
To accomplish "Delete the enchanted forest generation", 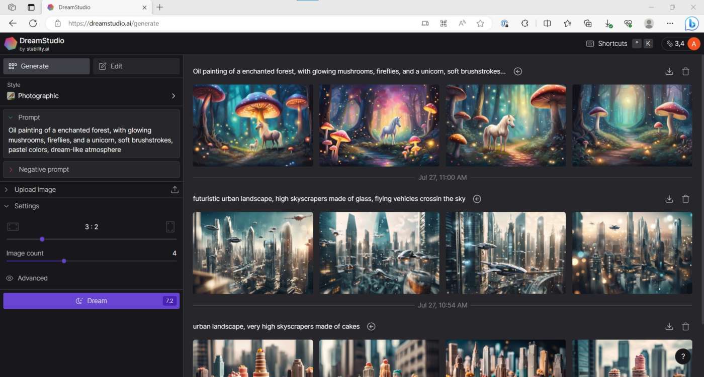I will [685, 71].
